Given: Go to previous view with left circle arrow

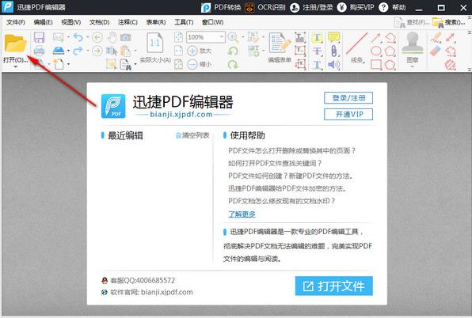Looking at the screenshot, I should click(x=97, y=37).
